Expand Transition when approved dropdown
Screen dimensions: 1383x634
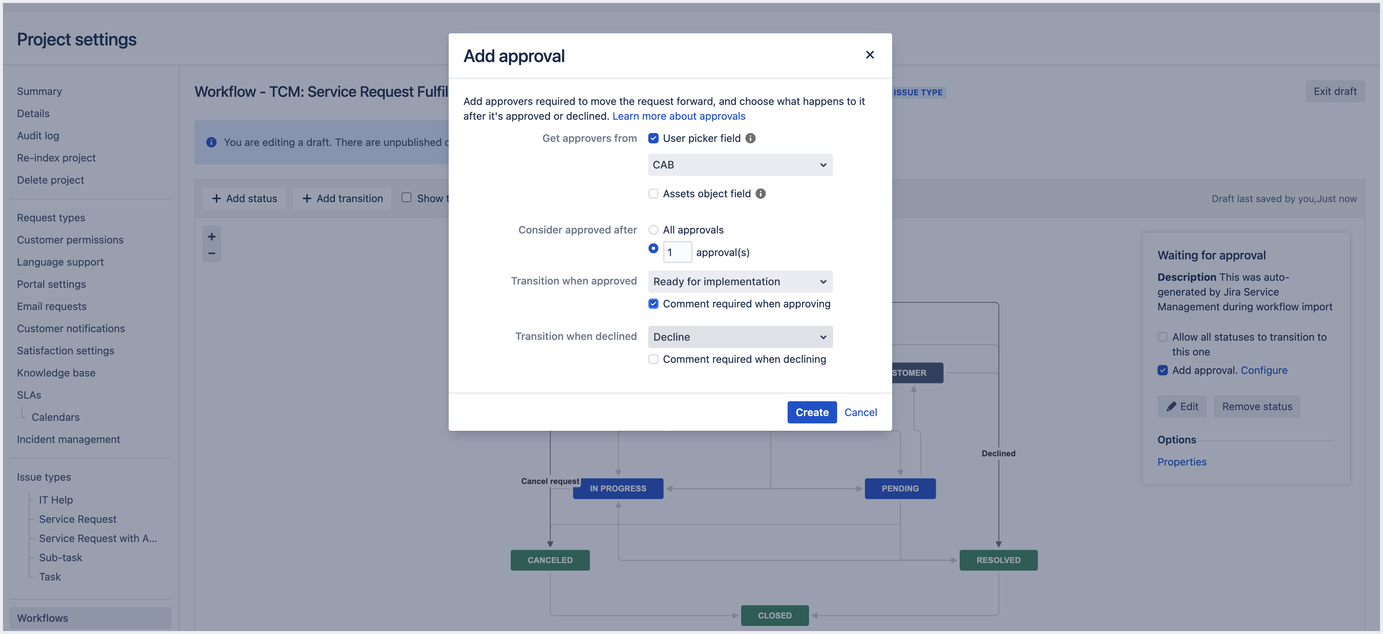pos(740,282)
